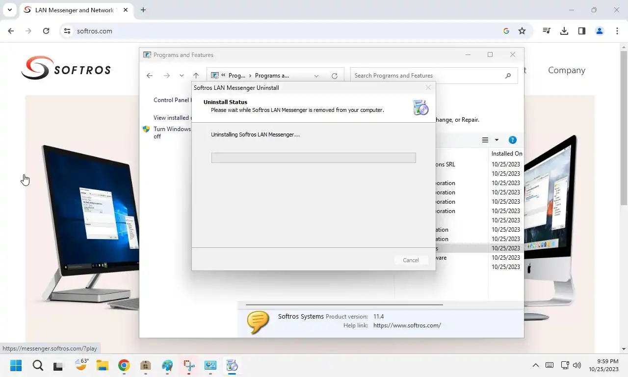Select the LAN Messenger and Network tab

click(x=76, y=10)
